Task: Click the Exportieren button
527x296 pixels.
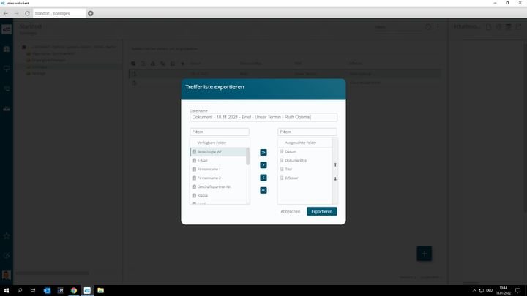Action: (321, 211)
